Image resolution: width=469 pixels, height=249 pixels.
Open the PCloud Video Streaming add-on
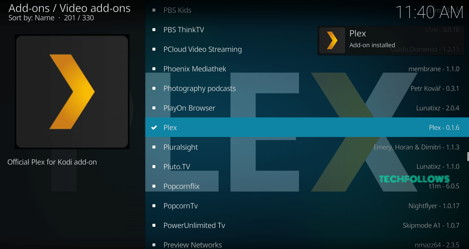pos(307,49)
